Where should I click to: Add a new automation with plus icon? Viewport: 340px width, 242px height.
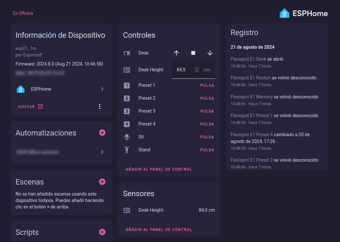102,133
